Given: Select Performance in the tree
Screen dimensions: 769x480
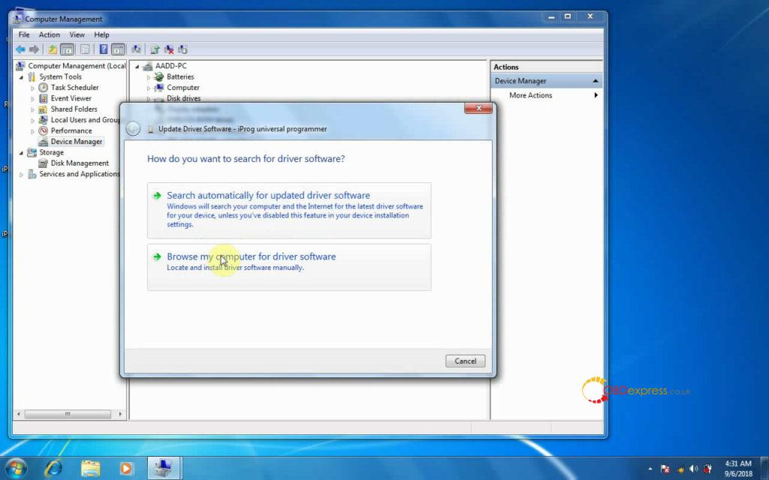Looking at the screenshot, I should point(71,130).
